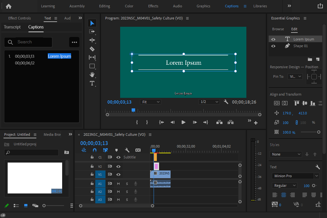The height and width of the screenshot is (218, 327).
Task: Select the Type tool
Action: [92, 83]
